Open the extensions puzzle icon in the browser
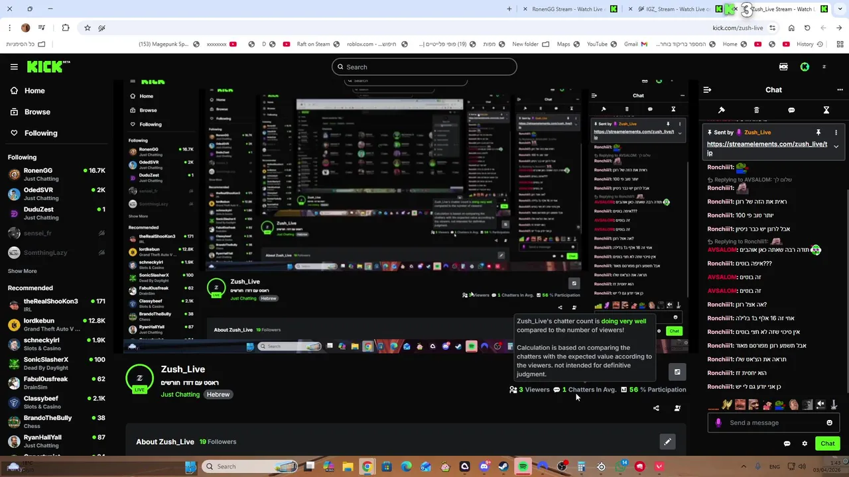Image resolution: width=849 pixels, height=477 pixels. pos(65,28)
